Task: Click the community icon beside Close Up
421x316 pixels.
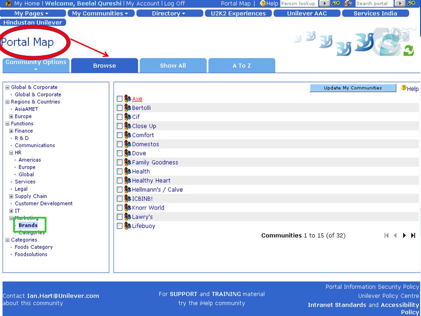Action: pos(127,126)
